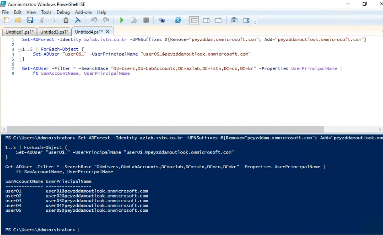
Task: Collapse ForEach-Object block on line 3
Action: (x=20, y=49)
